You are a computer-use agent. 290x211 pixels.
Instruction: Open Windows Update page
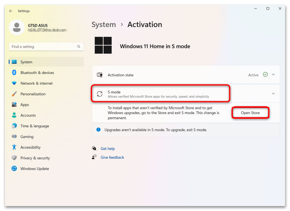point(46,169)
